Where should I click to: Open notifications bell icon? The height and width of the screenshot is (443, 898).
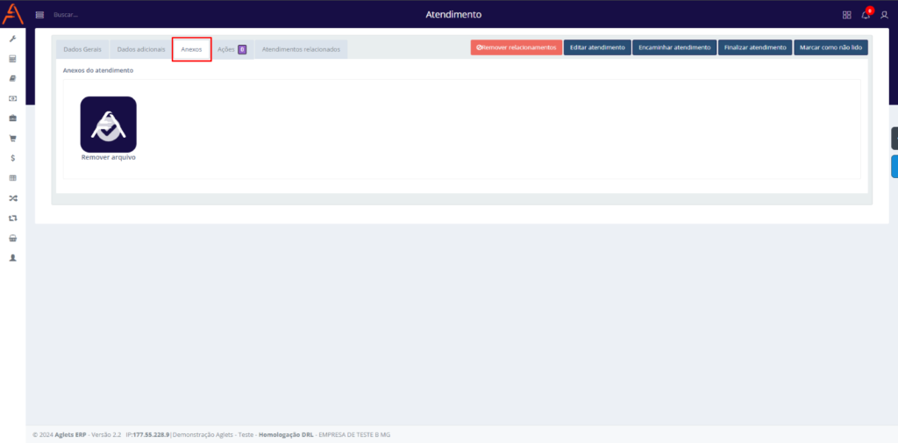click(866, 14)
